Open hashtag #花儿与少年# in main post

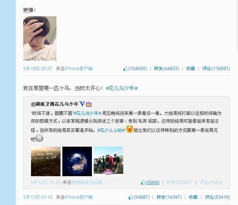[122, 88]
